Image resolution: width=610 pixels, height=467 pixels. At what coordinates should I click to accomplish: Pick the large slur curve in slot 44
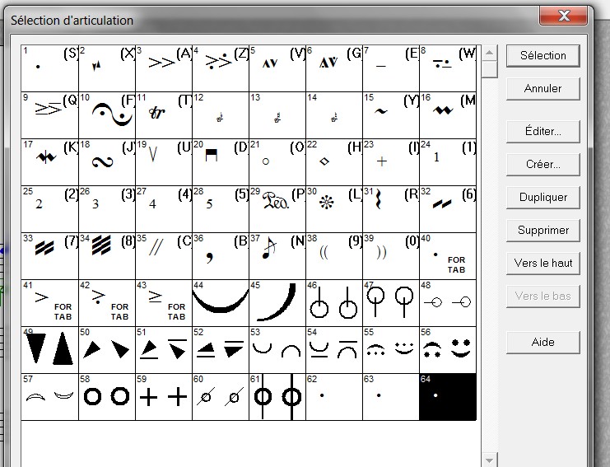221,302
